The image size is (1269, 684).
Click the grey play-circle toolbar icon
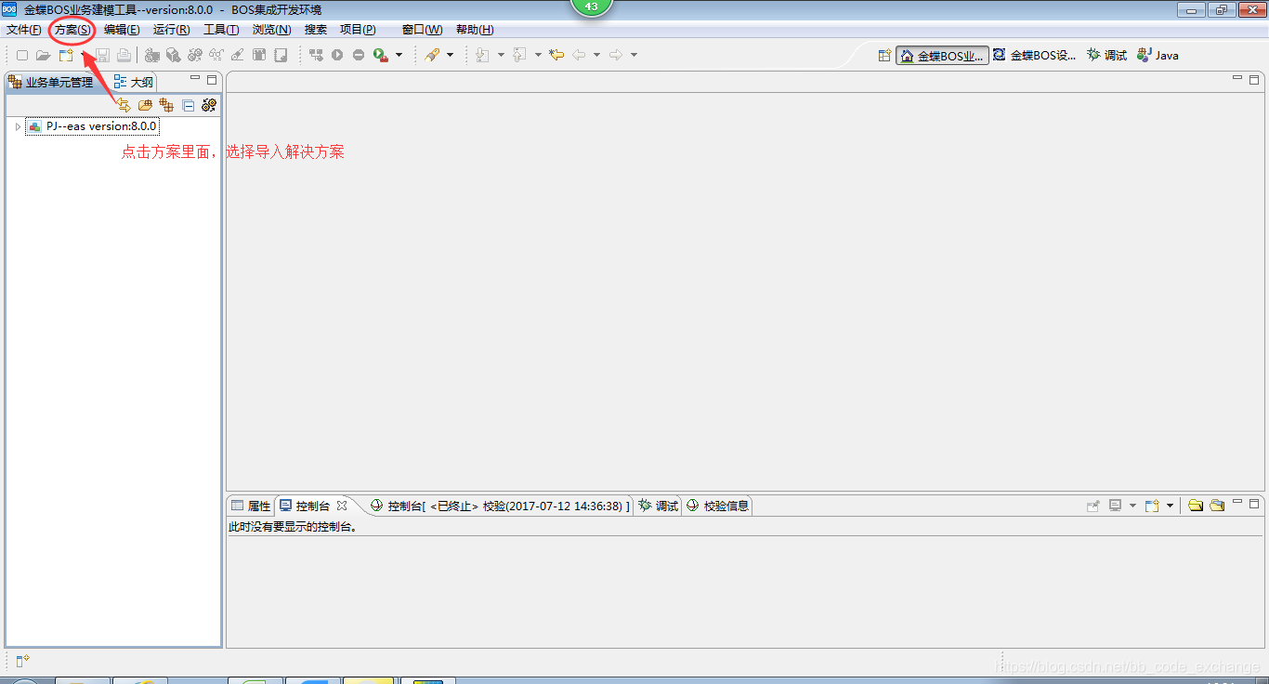click(337, 55)
